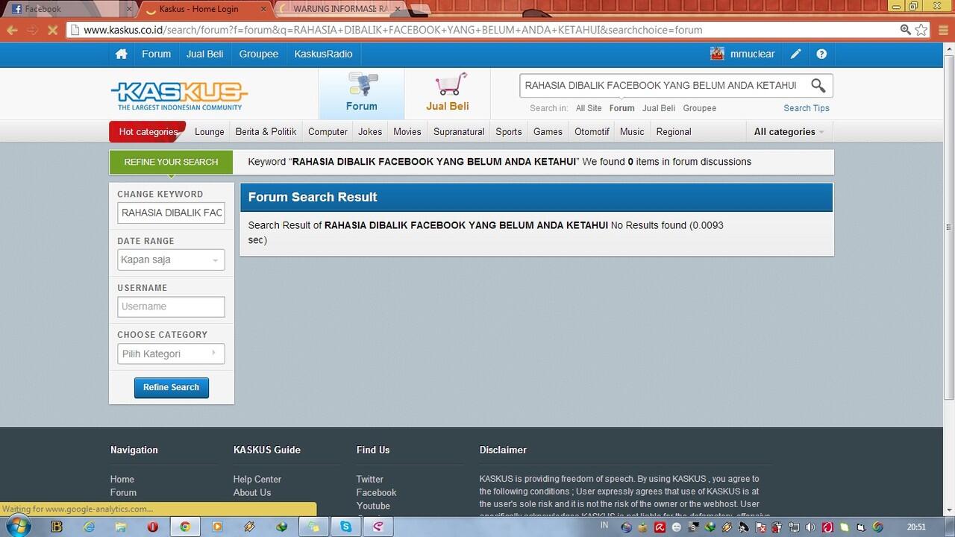The width and height of the screenshot is (955, 537).
Task: Open Berita & Politik category
Action: pyautogui.click(x=266, y=131)
